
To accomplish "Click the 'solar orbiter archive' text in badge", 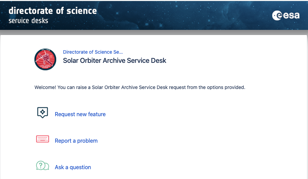I will tap(45, 66).
